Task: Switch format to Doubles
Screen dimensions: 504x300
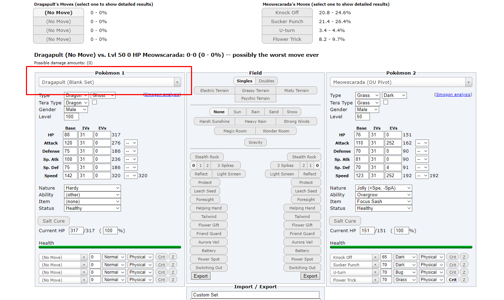Action: [266, 81]
